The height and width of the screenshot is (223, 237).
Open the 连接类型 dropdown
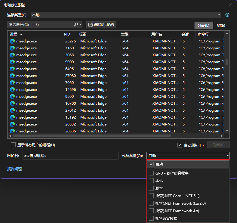(126, 15)
